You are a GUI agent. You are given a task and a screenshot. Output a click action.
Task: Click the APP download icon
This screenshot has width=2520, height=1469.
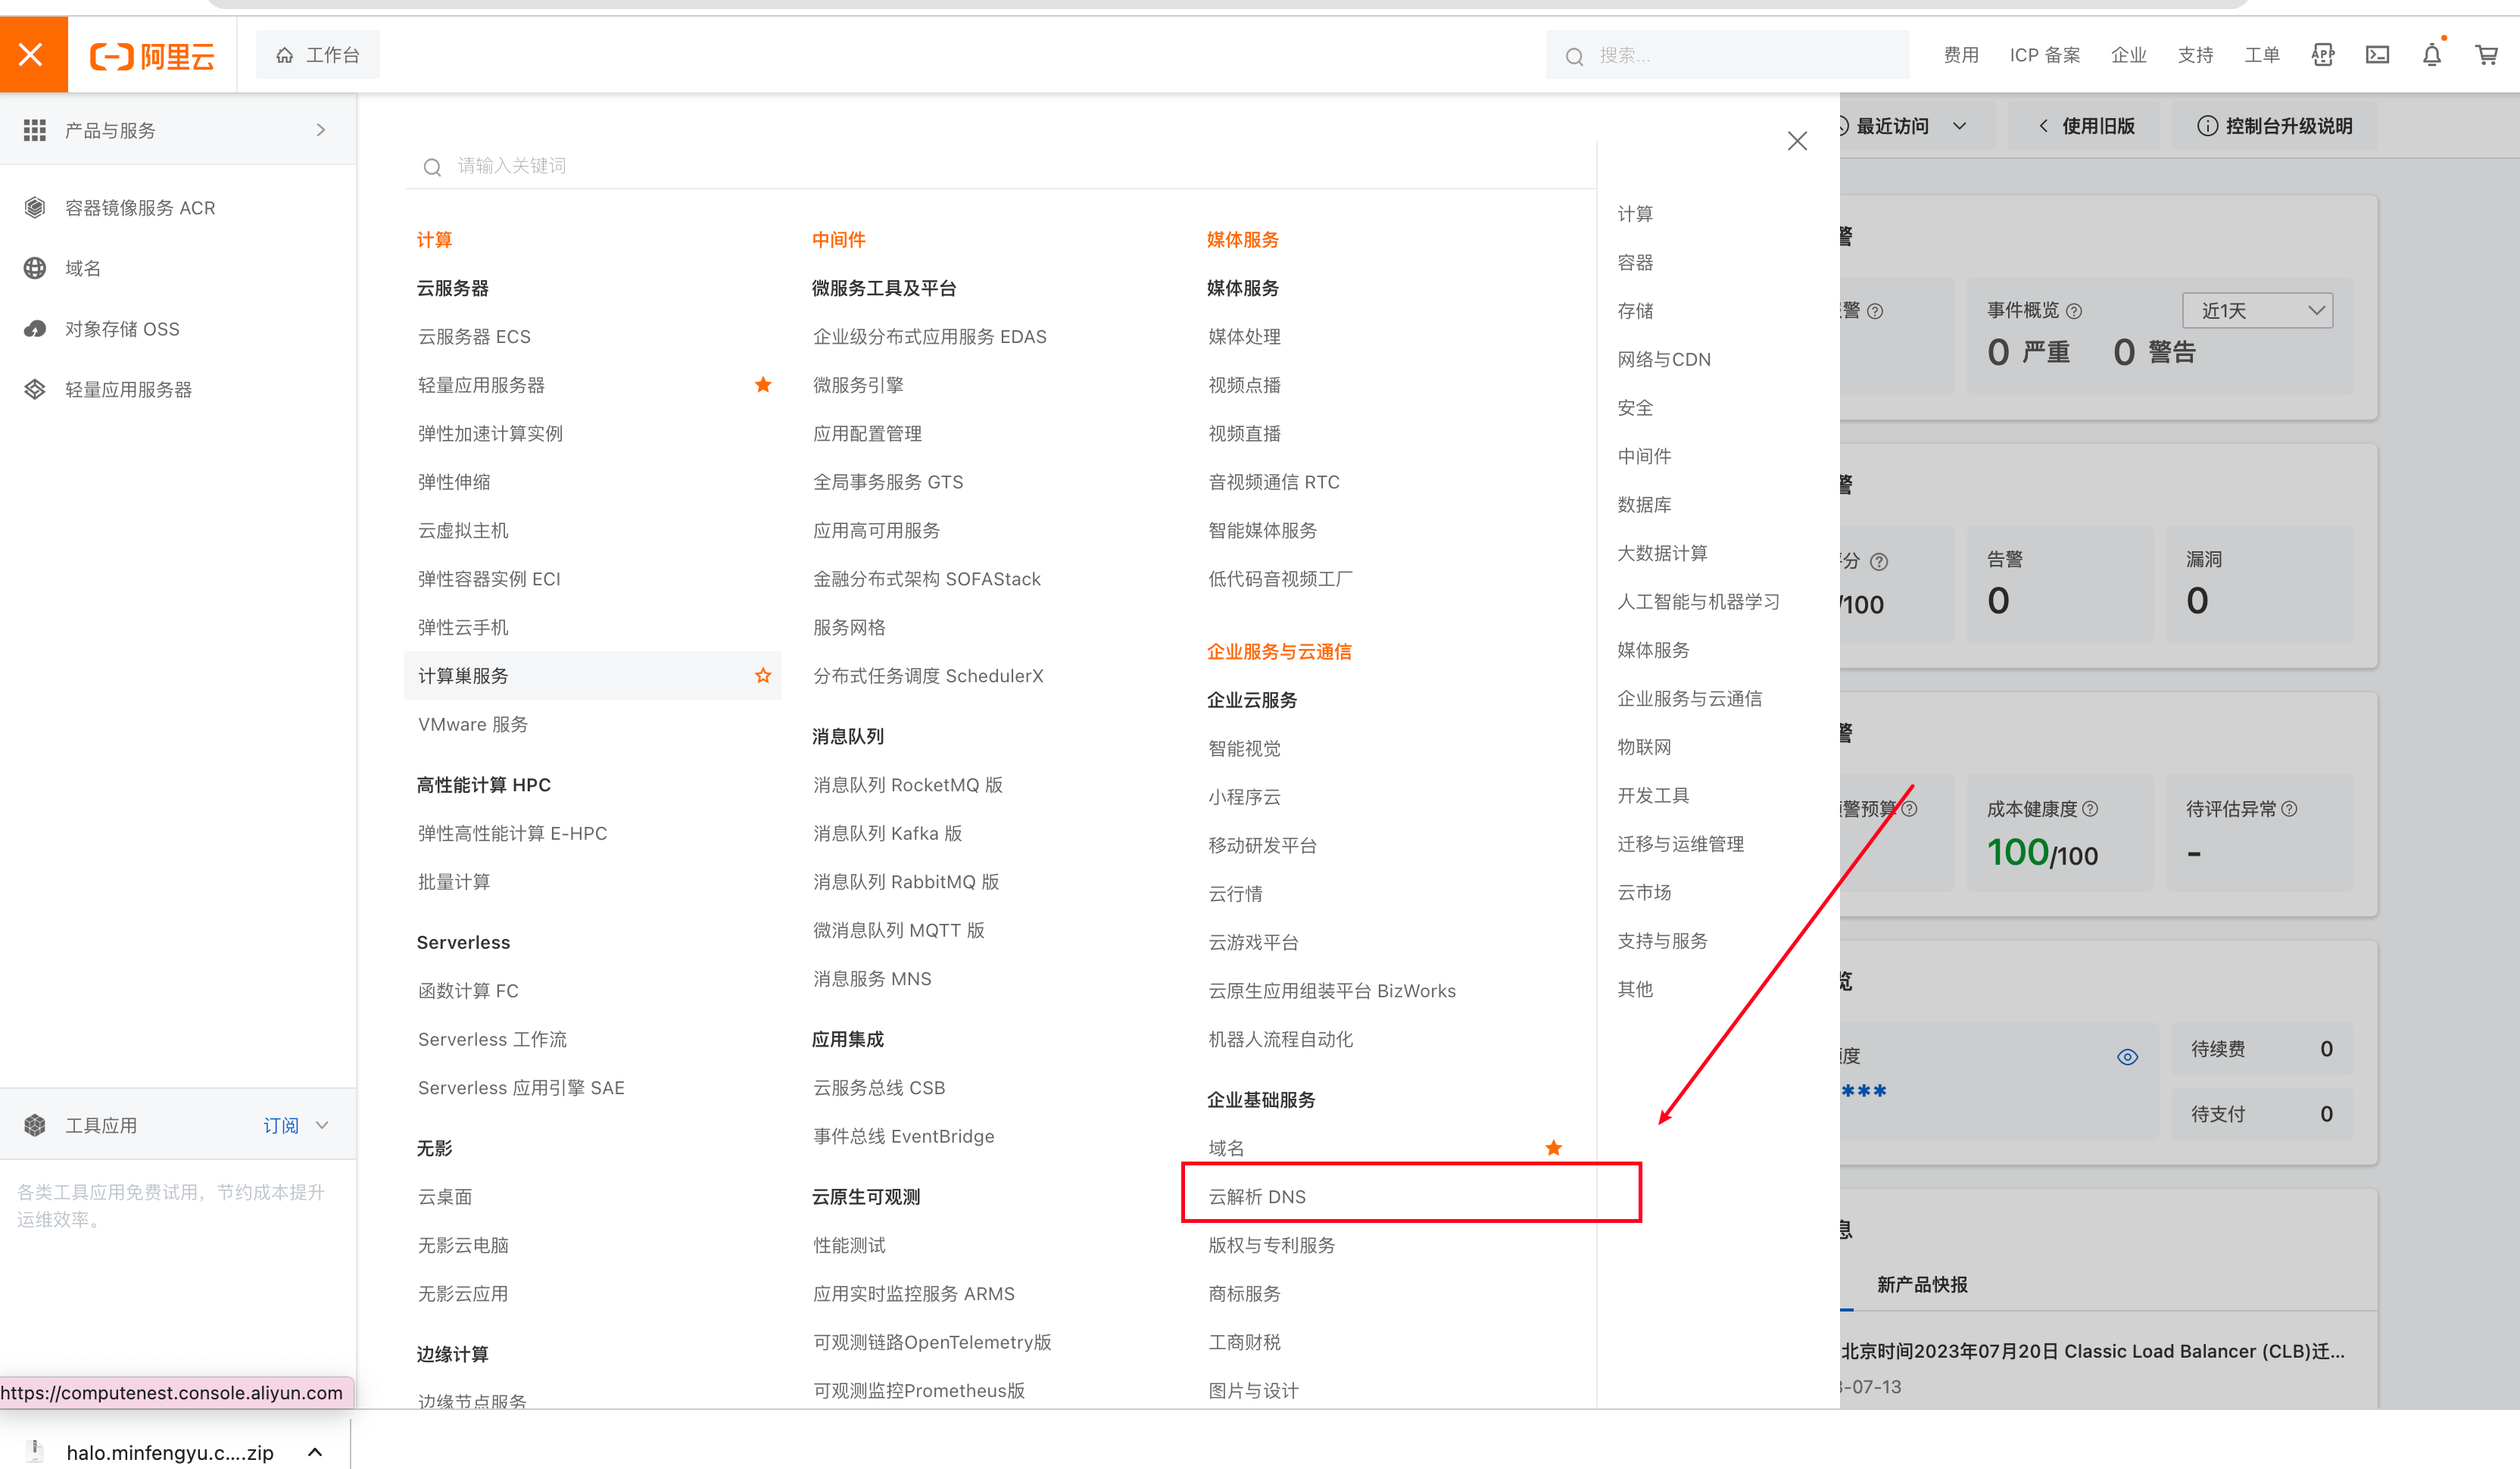point(2322,55)
